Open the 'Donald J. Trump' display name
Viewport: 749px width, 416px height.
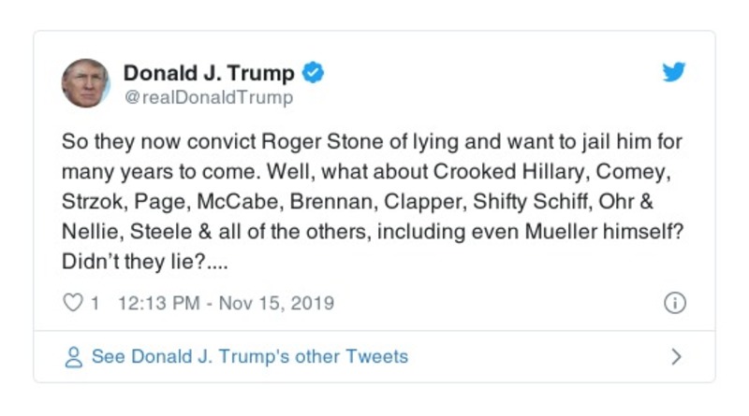coord(209,73)
